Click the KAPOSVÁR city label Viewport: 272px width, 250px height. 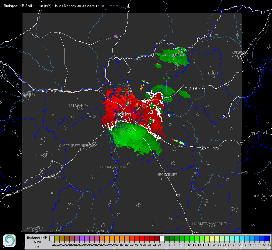point(34,228)
